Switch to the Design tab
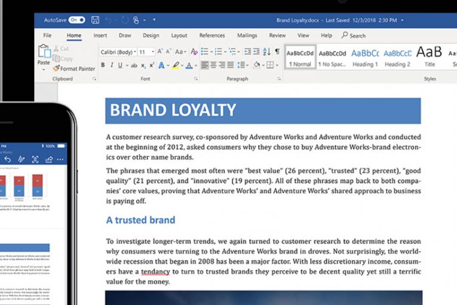Screen dimensions: 457x305 pyautogui.click(x=151, y=35)
